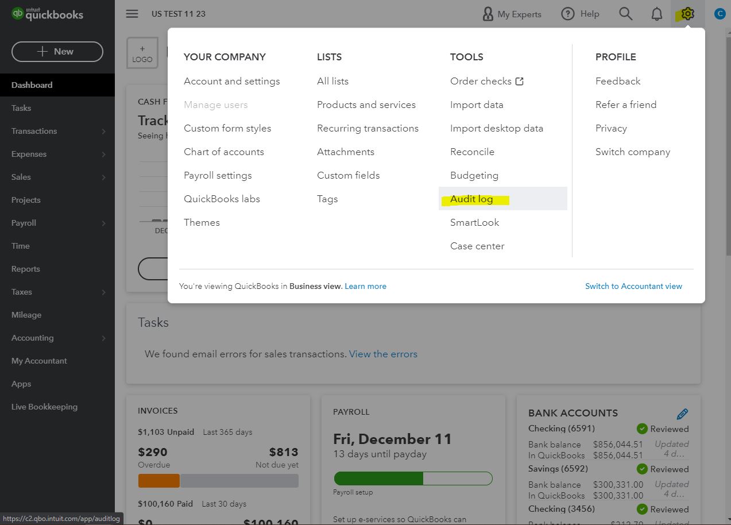Open Payroll settings
Viewport: 731px width, 525px height.
click(x=218, y=176)
